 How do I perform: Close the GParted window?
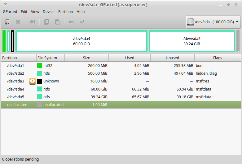point(236,5)
